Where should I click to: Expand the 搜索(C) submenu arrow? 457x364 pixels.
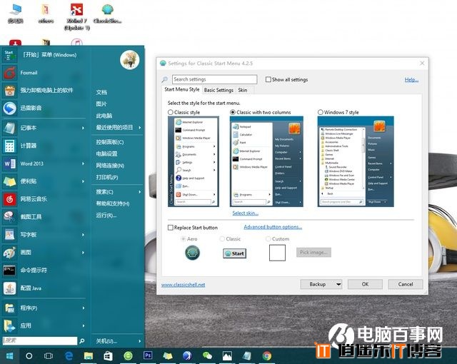tap(140, 192)
